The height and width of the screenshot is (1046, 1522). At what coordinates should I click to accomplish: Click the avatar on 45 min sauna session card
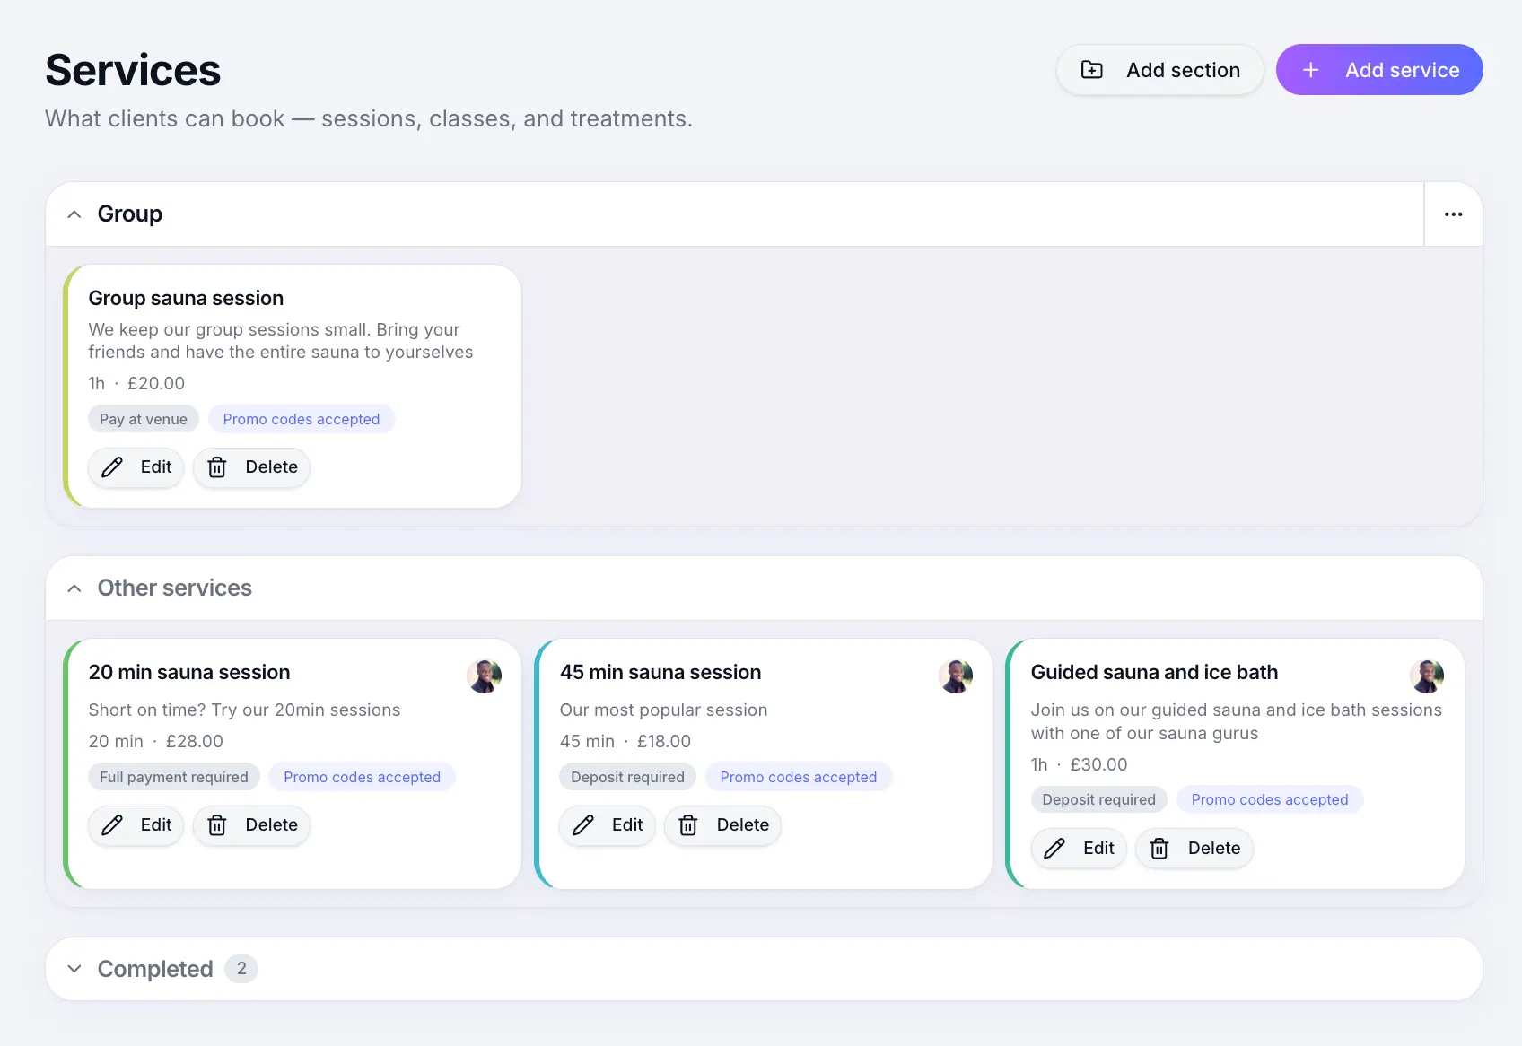point(956,676)
